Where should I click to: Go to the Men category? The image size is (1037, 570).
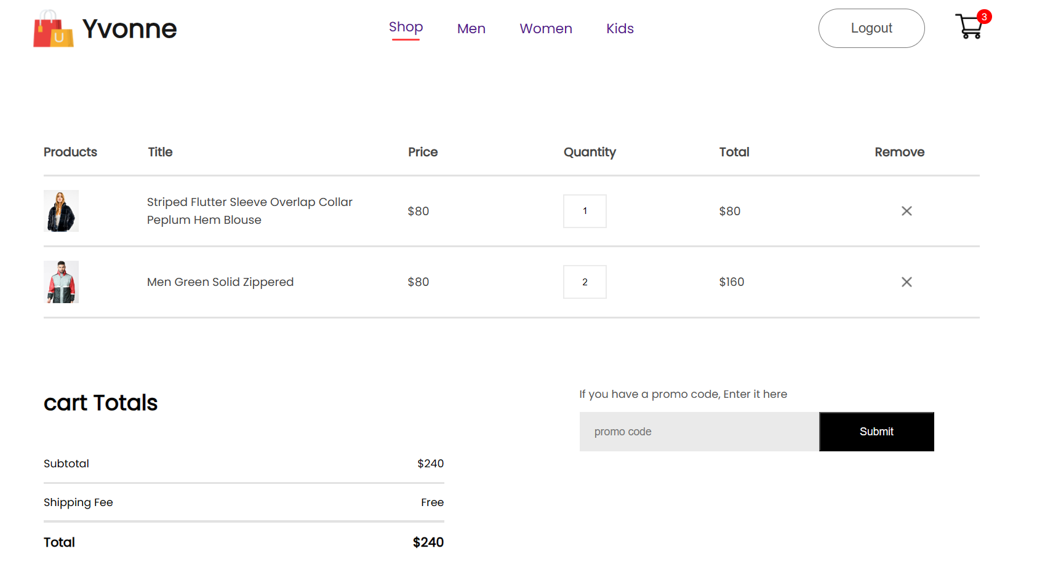(471, 28)
